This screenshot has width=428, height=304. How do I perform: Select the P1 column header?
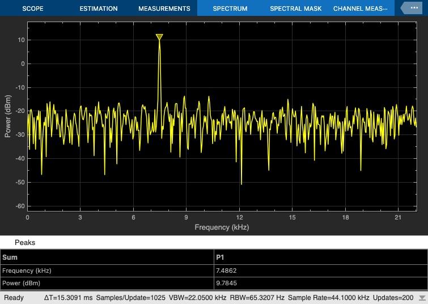point(321,257)
